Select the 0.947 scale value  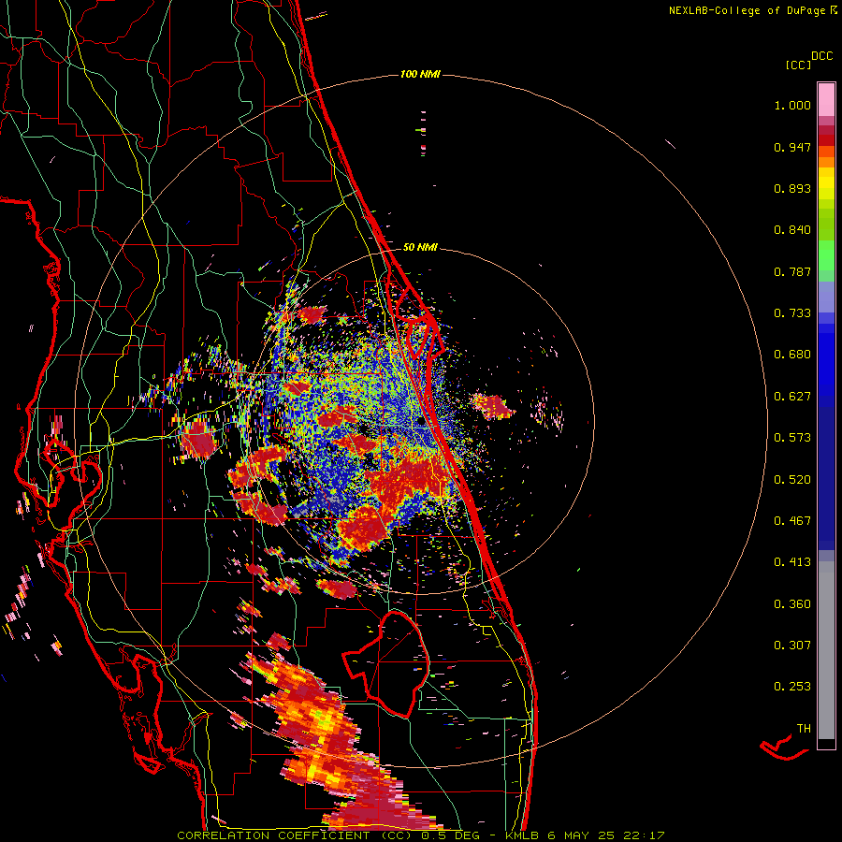792,147
